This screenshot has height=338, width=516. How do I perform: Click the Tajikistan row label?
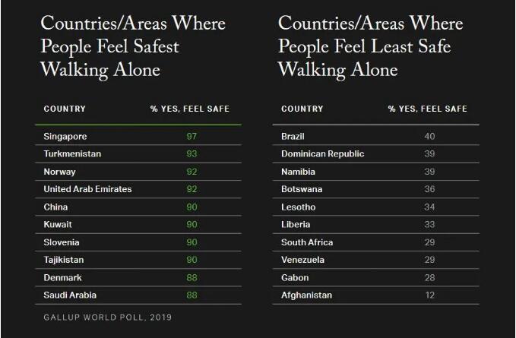[64, 260]
